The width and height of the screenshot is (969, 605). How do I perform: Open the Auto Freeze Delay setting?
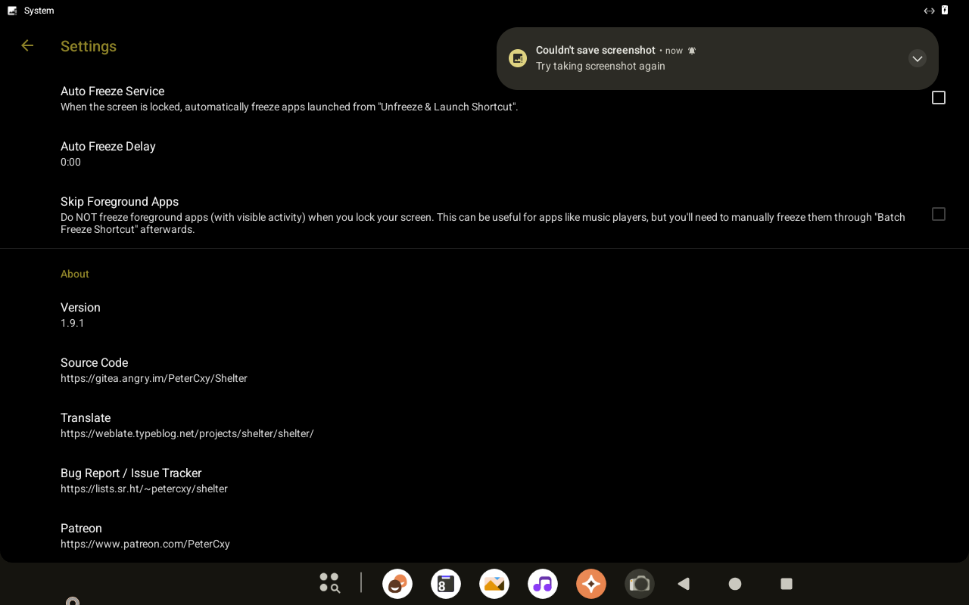coord(107,154)
